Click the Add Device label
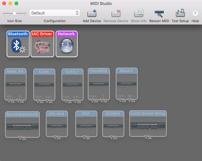This screenshot has height=161, width=202. (x=92, y=21)
